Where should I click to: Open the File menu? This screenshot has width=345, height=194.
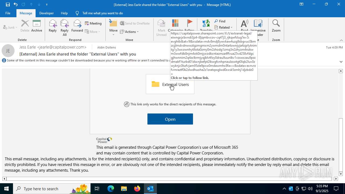8,13
